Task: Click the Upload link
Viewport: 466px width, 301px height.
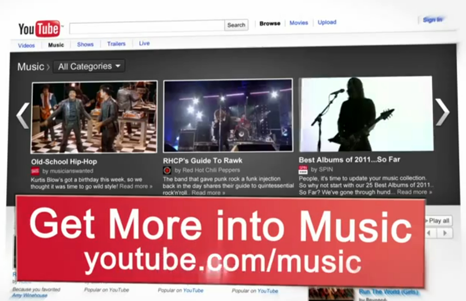Action: click(327, 22)
